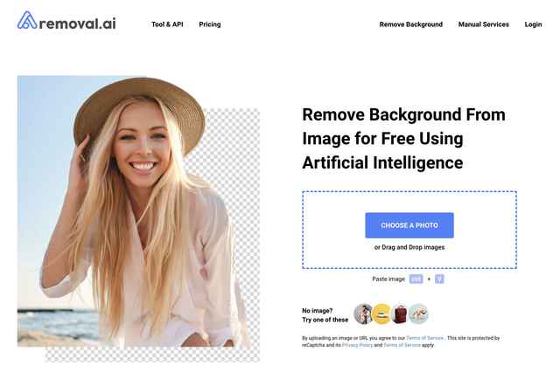Viewport: 560px width, 379px height.
Task: Select the yellow background sample thumbnail
Action: point(381,314)
